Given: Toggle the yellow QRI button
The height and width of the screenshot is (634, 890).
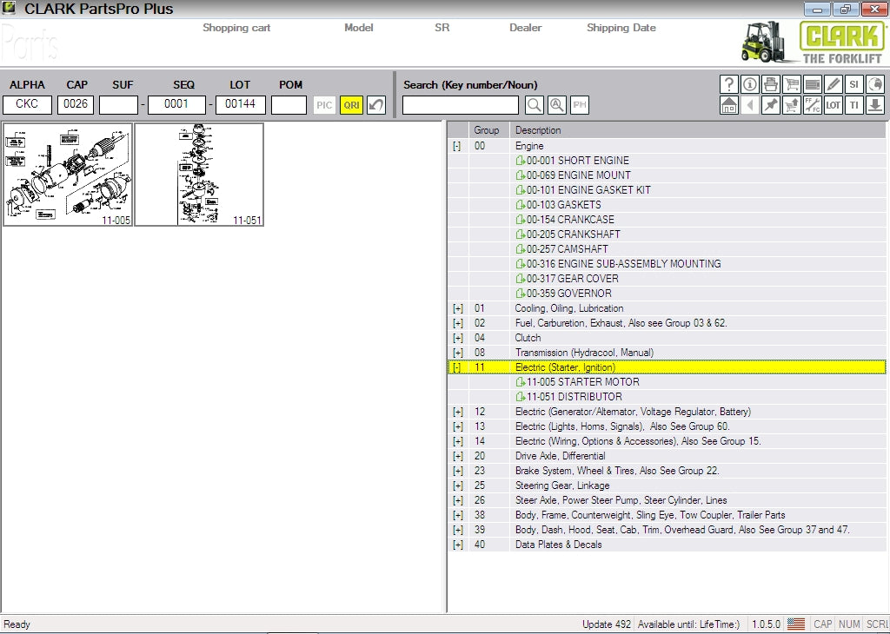Looking at the screenshot, I should click(x=351, y=105).
